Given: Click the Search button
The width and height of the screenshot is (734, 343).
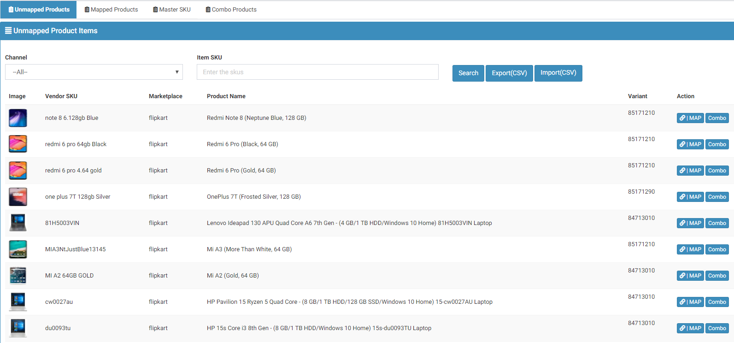Looking at the screenshot, I should (468, 73).
